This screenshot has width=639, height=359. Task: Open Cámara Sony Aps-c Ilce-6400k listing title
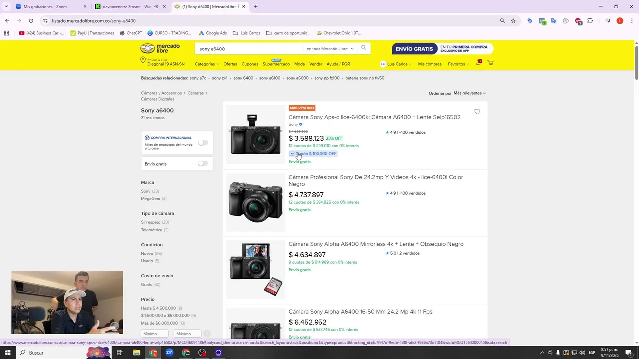pos(374,117)
